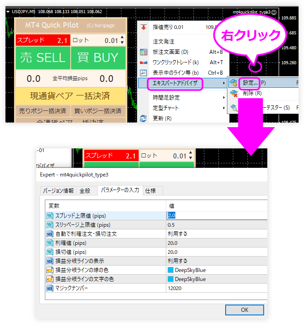Click the 損益分岐ラインの線の色 color icon

coord(50,270)
